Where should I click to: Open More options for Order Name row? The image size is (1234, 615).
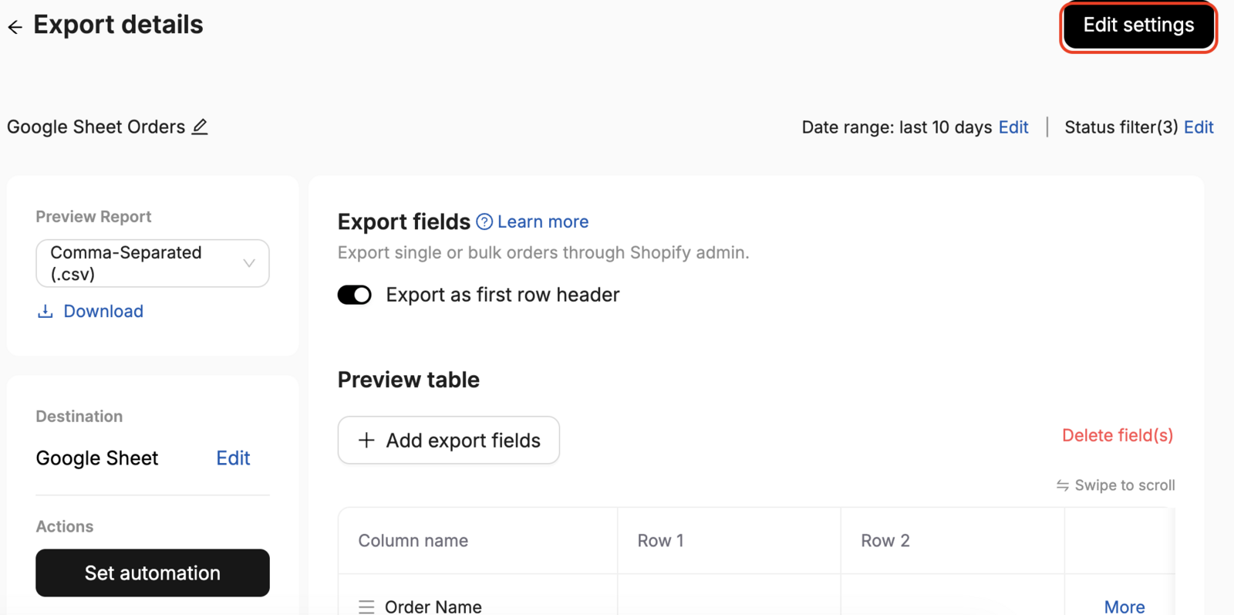1124,607
